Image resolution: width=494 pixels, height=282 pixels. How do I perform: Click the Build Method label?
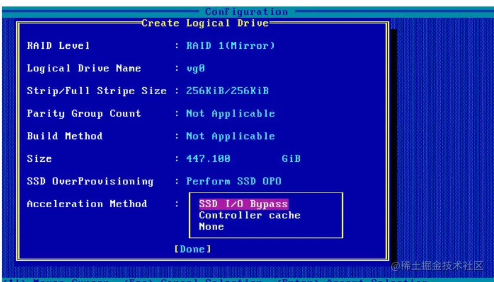64,136
